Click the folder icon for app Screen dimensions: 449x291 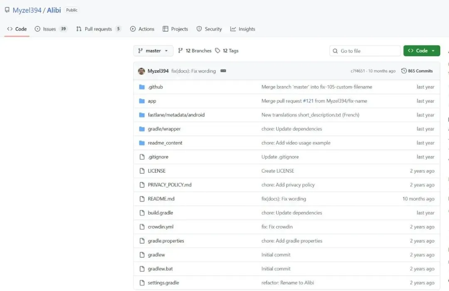tap(142, 101)
